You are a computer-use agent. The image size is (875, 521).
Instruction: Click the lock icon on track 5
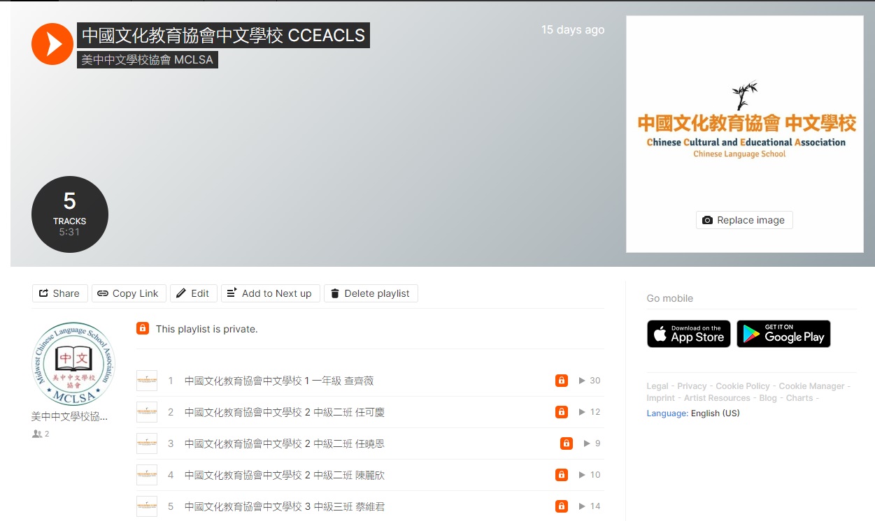(x=561, y=506)
